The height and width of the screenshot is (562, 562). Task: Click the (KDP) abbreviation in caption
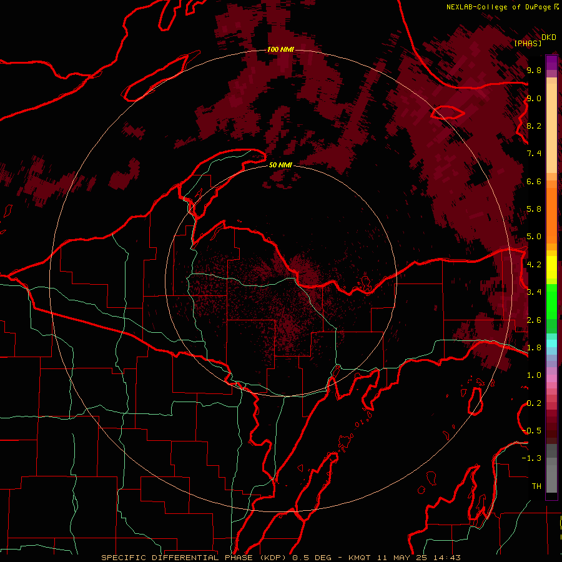point(274,558)
